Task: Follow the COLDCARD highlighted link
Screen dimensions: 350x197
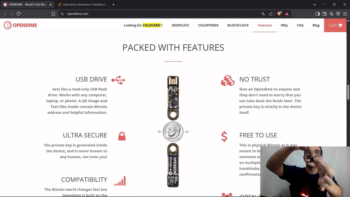Action: [151, 25]
